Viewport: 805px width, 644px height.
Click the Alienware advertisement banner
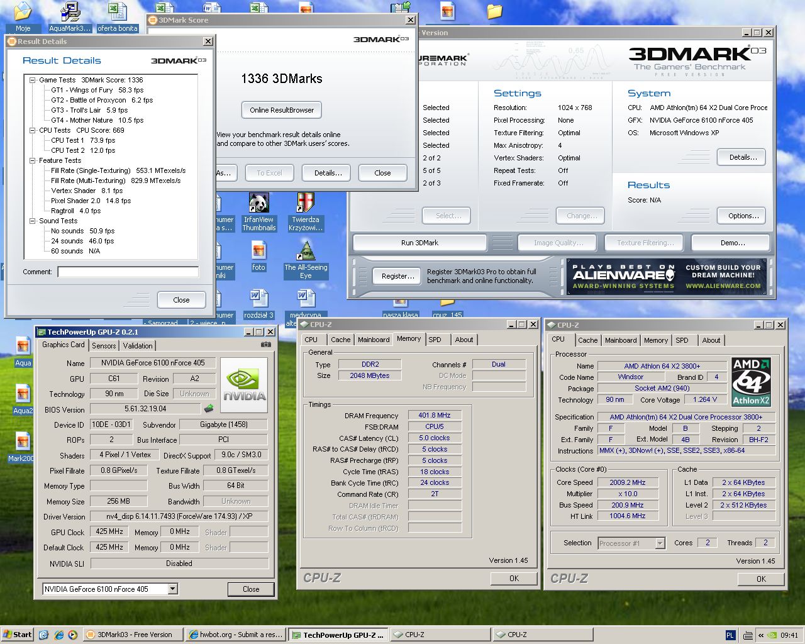pos(667,277)
